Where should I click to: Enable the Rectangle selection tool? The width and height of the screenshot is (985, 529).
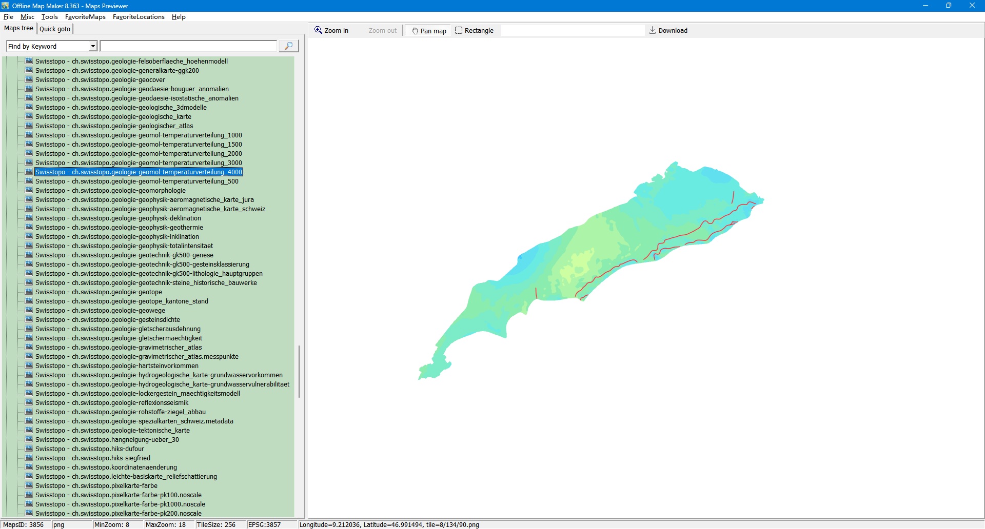click(474, 31)
